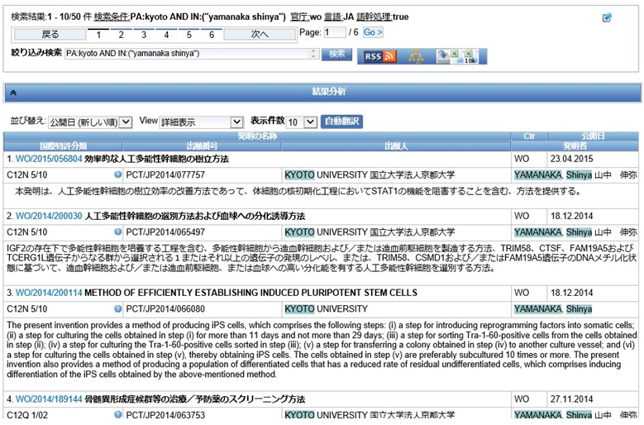Open the RSS feed icon

(x=380, y=57)
